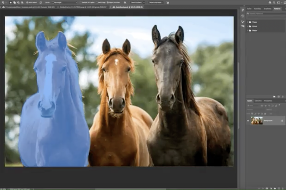Open the layer filter Kind dropdown
The width and height of the screenshot is (286, 190).
[x=253, y=105]
